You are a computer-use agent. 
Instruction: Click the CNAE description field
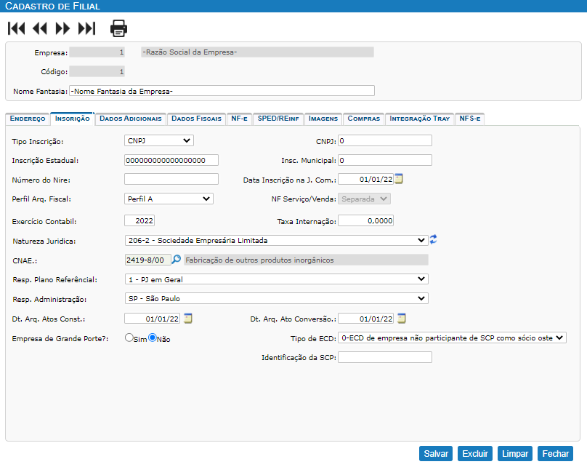click(x=307, y=260)
